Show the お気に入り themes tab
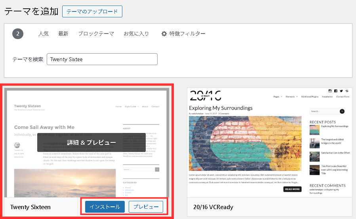This screenshot has height=219, width=356. pyautogui.click(x=136, y=34)
